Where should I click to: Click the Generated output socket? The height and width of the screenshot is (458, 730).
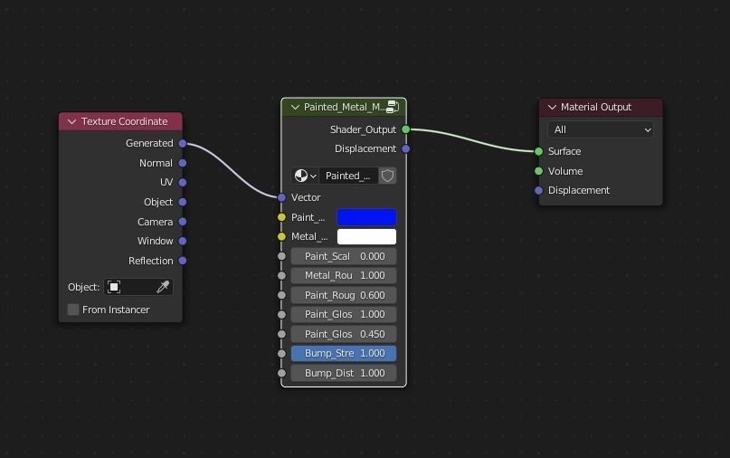click(183, 144)
